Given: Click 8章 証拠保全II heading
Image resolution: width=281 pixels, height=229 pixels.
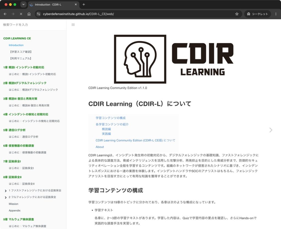Looking at the screenshot, I should [x=12, y=177].
